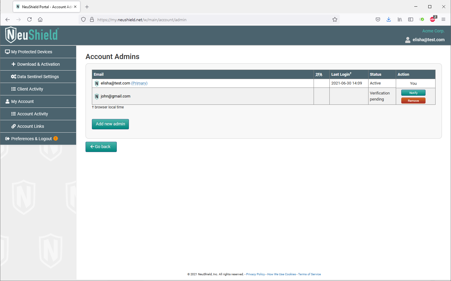
Task: Open My Account section
Action: pos(38,101)
